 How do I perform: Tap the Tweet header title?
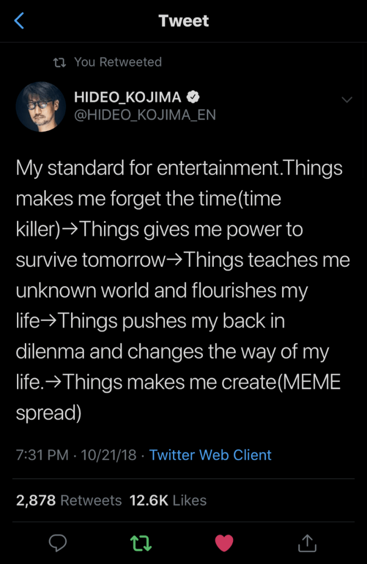pos(183,22)
